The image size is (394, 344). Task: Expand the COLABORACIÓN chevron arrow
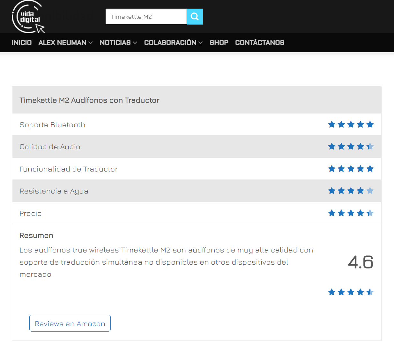coord(200,43)
